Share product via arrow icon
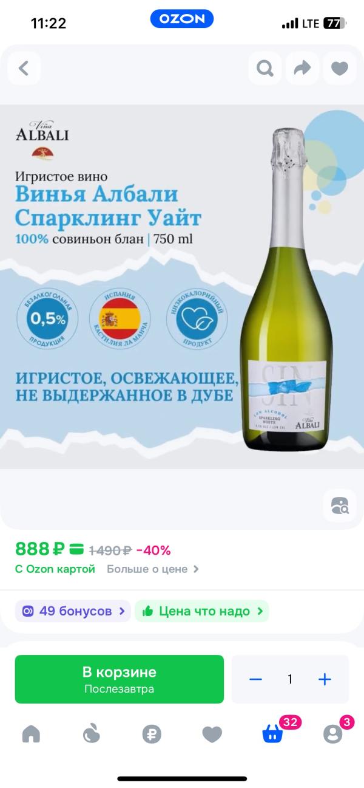Viewport: 364px width, 788px height. (x=302, y=68)
